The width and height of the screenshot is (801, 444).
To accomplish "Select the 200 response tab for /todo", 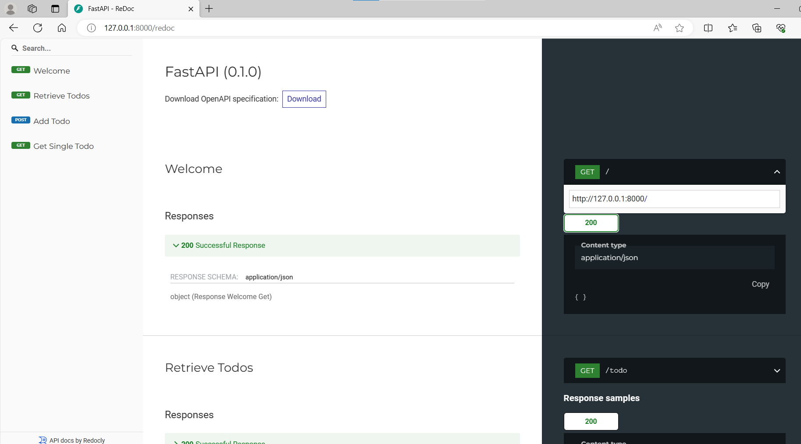I will (x=591, y=421).
